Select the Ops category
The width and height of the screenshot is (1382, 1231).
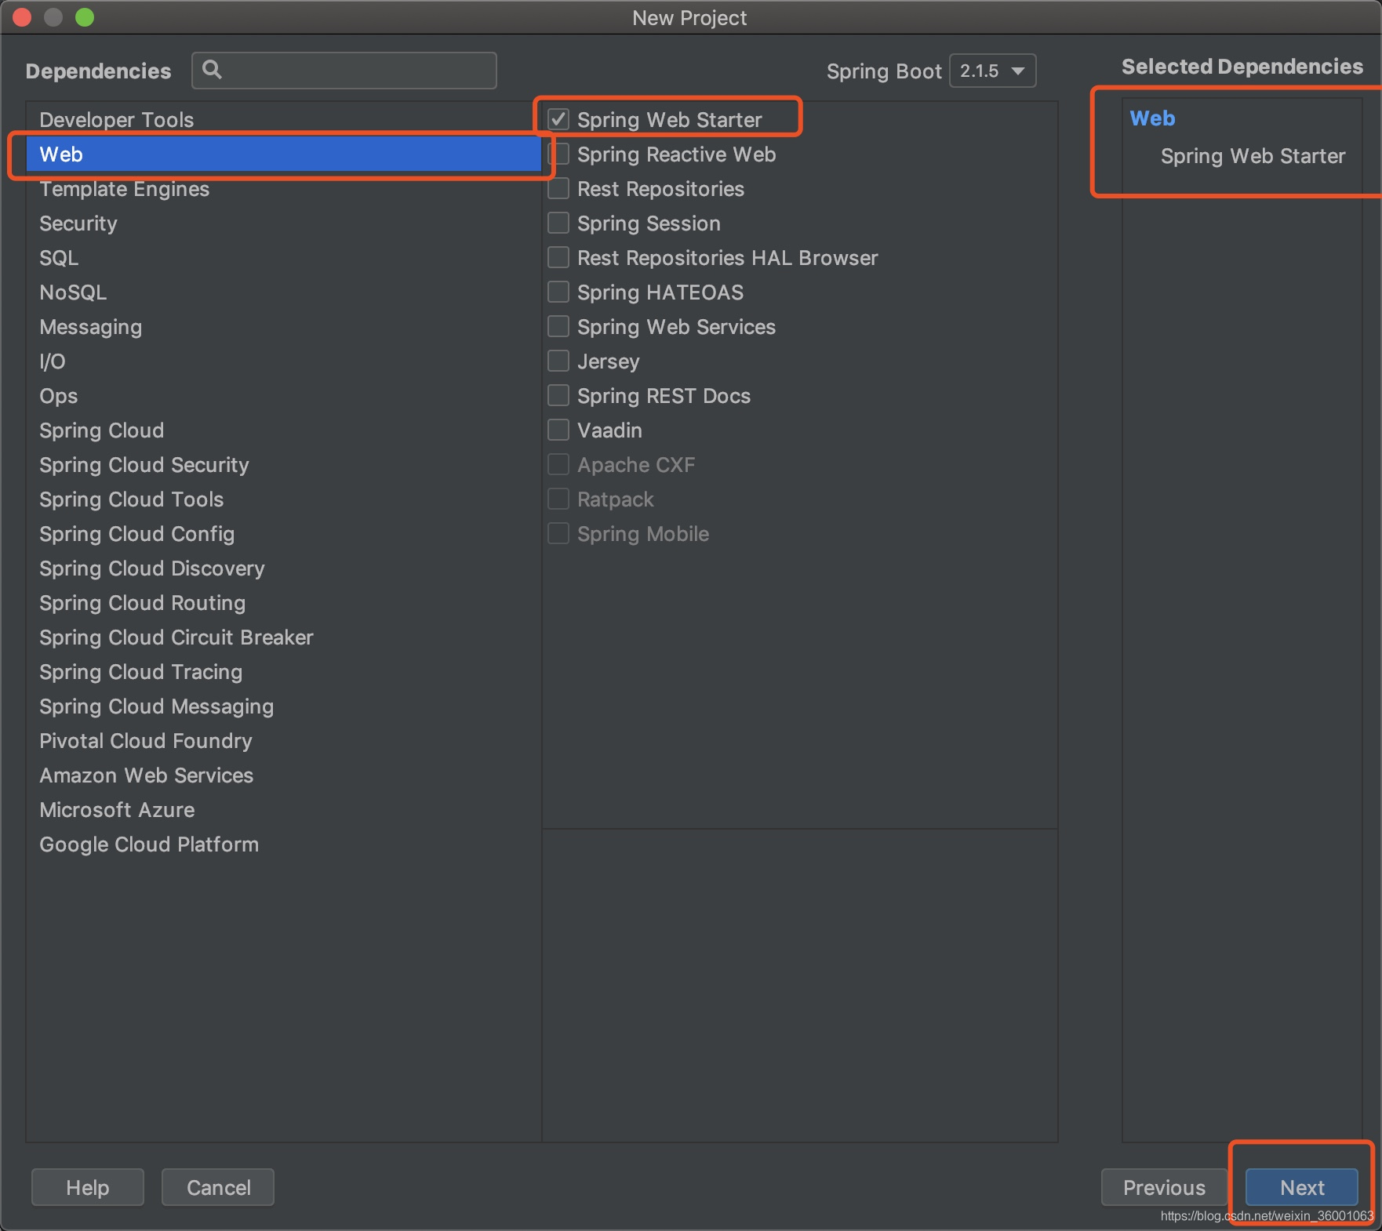pyautogui.click(x=283, y=395)
